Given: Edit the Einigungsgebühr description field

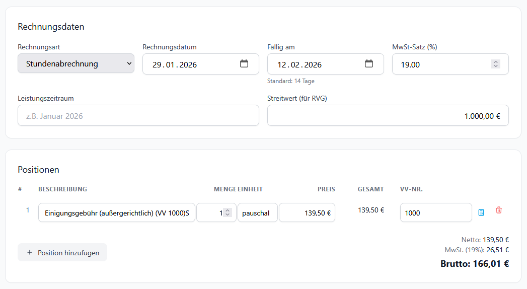Looking at the screenshot, I should tap(116, 212).
